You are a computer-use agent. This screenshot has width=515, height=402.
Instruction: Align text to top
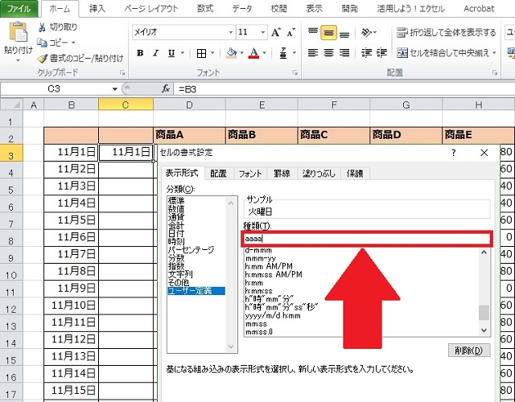(x=313, y=32)
